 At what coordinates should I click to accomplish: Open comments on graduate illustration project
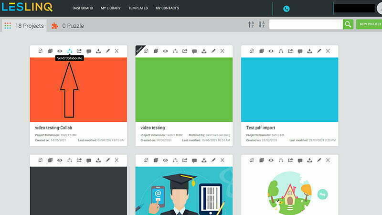pos(194,161)
